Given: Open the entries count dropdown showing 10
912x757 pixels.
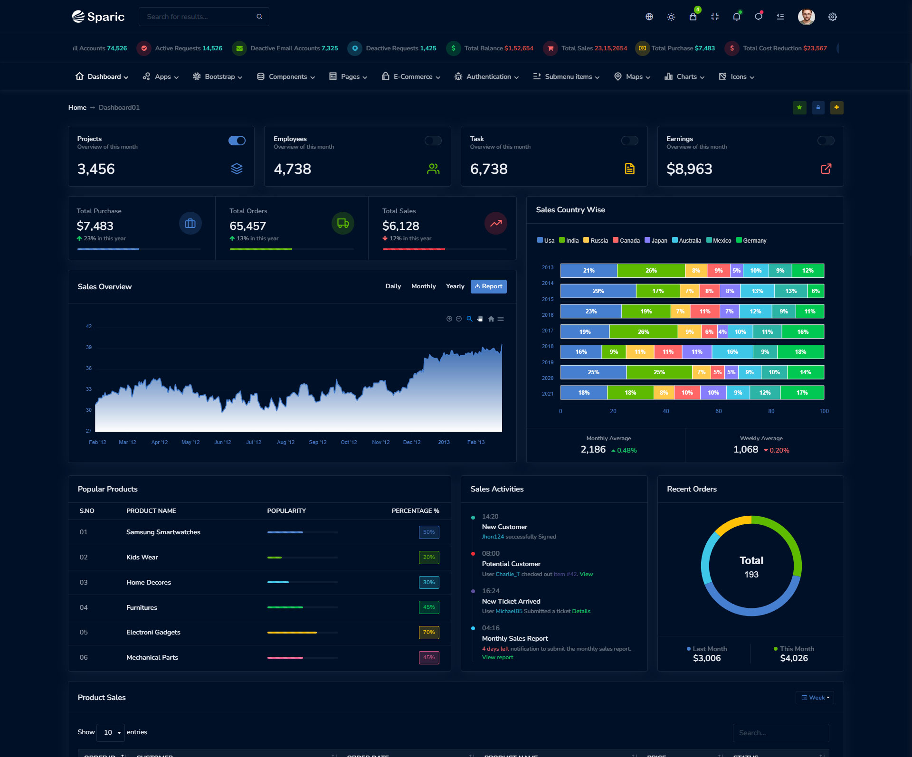Looking at the screenshot, I should (x=111, y=732).
